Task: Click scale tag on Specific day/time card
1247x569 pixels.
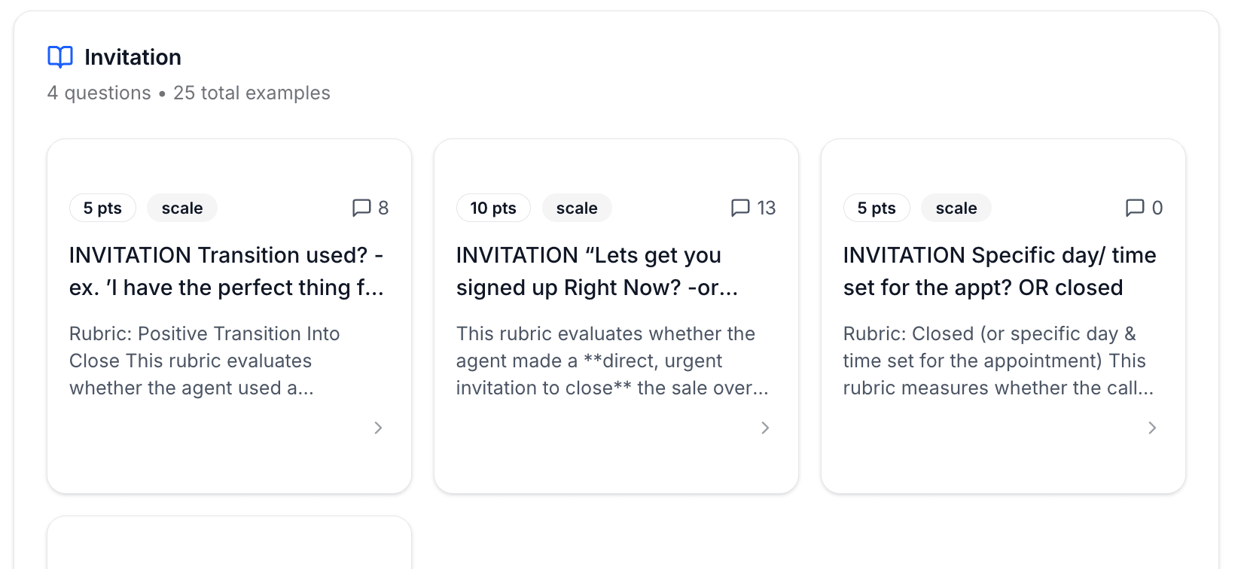Action: tap(956, 208)
